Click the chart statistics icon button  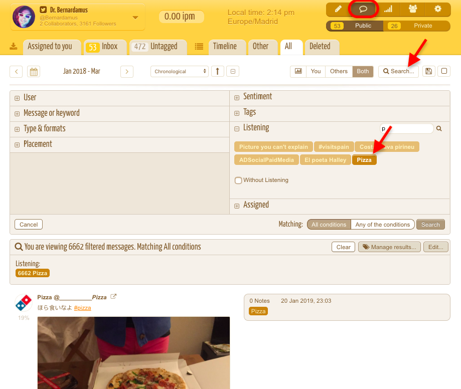[x=298, y=71]
